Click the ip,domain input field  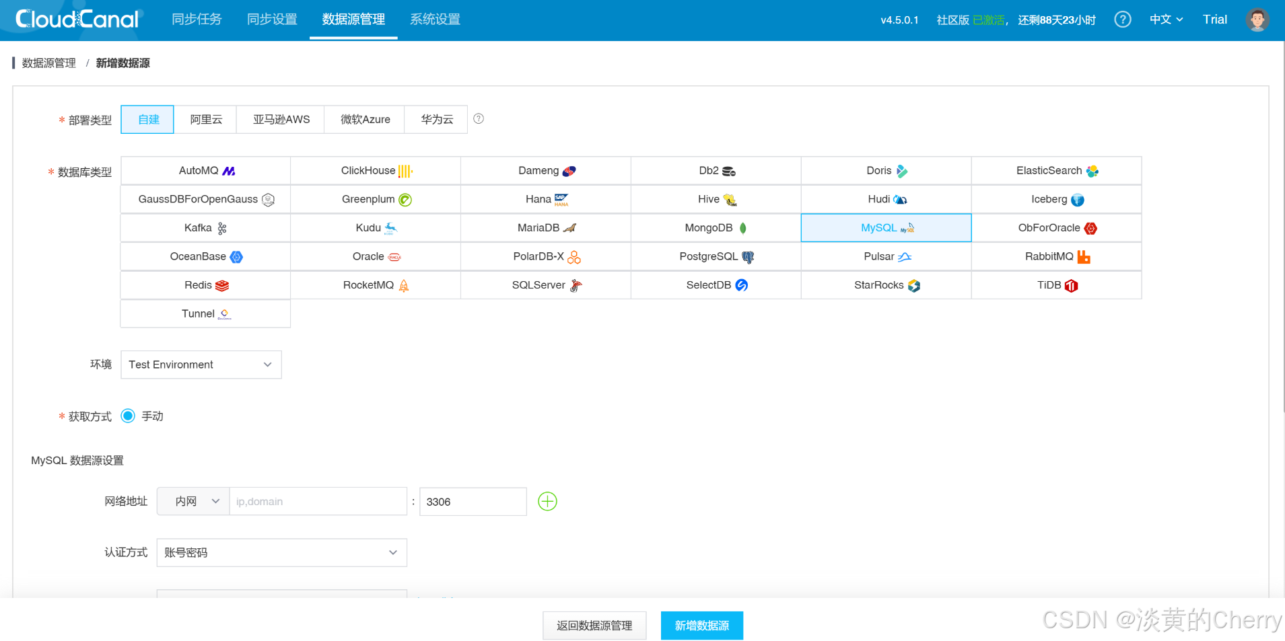[x=318, y=502]
